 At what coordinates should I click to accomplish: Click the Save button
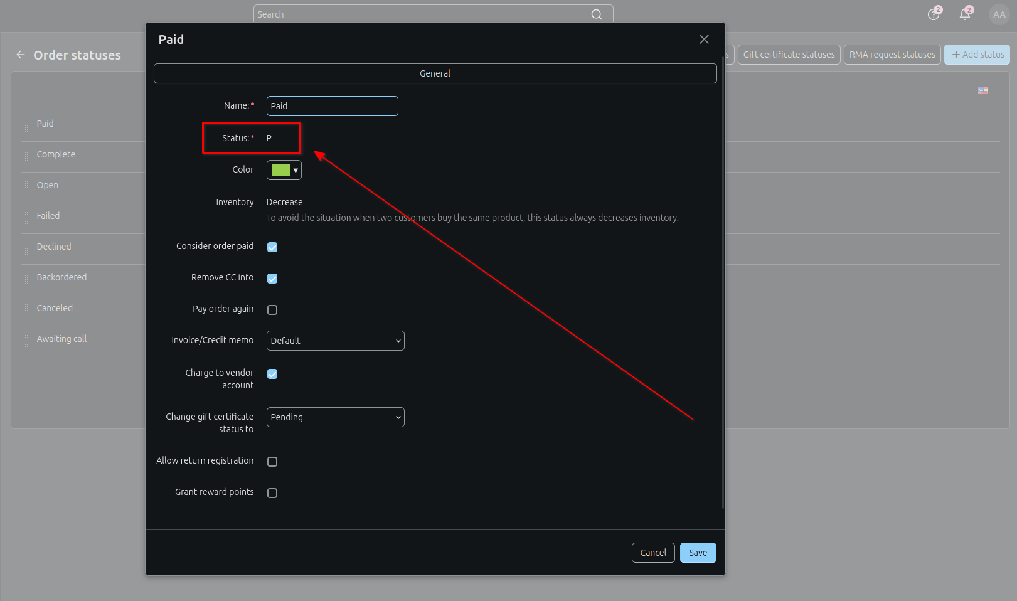pos(698,553)
